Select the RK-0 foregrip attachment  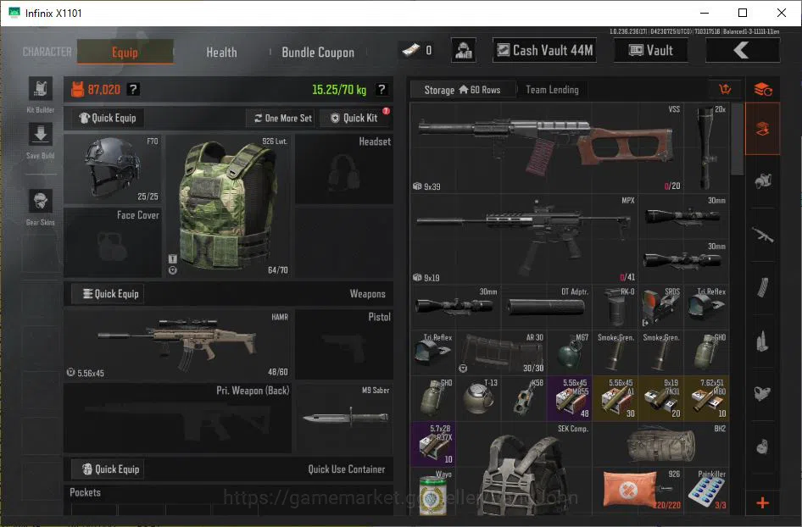point(615,306)
